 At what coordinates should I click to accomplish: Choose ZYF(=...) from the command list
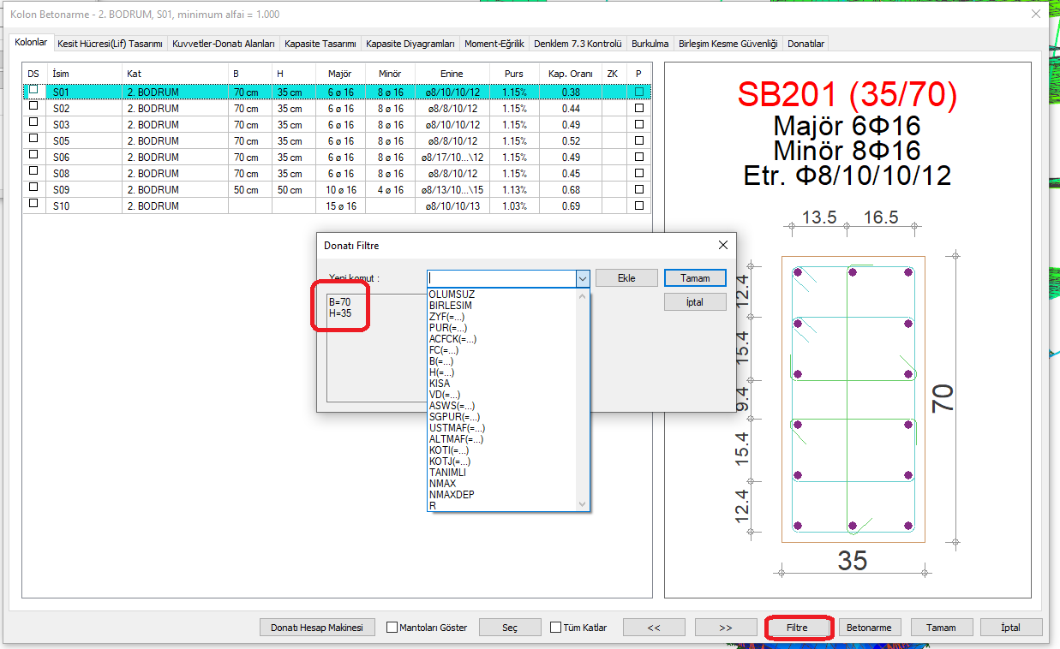pyautogui.click(x=447, y=317)
